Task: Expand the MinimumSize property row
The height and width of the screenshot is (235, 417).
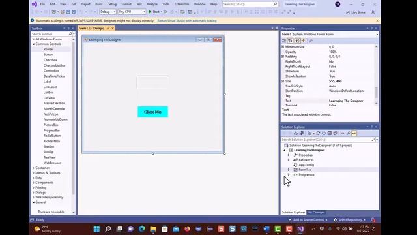Action: click(x=283, y=46)
